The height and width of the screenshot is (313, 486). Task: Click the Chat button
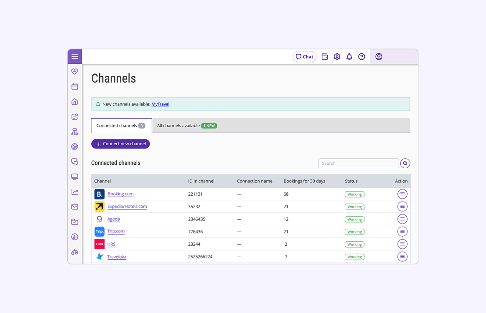[304, 57]
